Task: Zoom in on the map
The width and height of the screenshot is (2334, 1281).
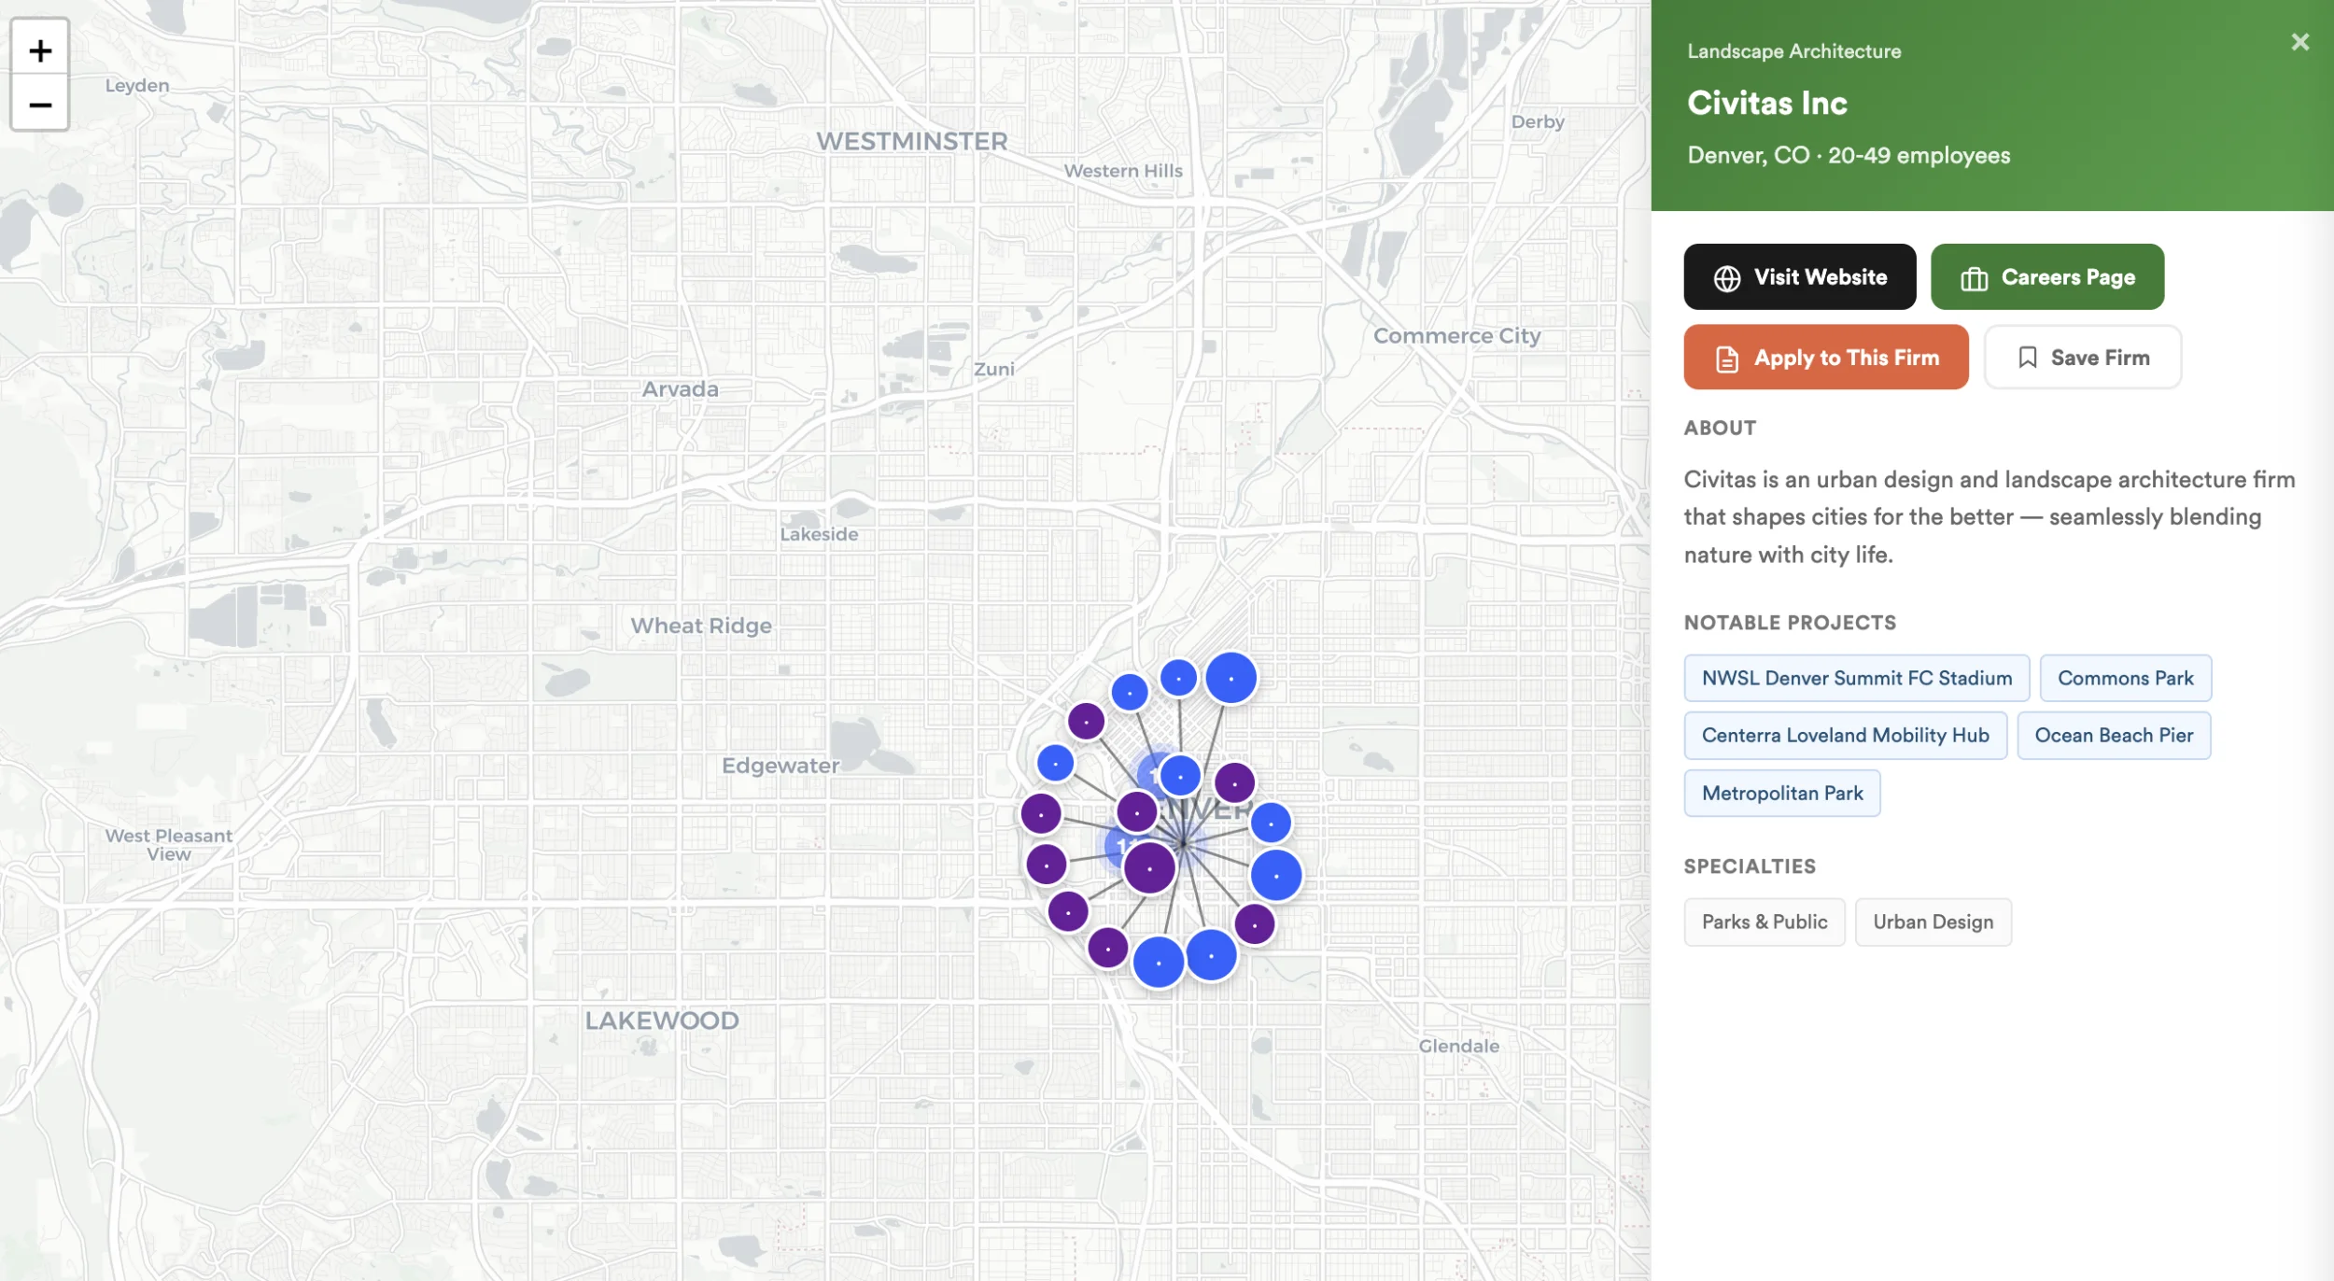Action: tap(39, 49)
